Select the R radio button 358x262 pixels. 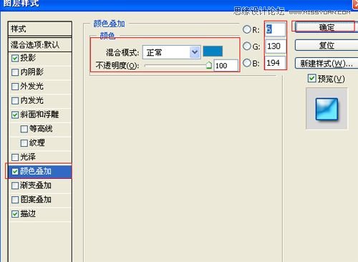(x=247, y=29)
